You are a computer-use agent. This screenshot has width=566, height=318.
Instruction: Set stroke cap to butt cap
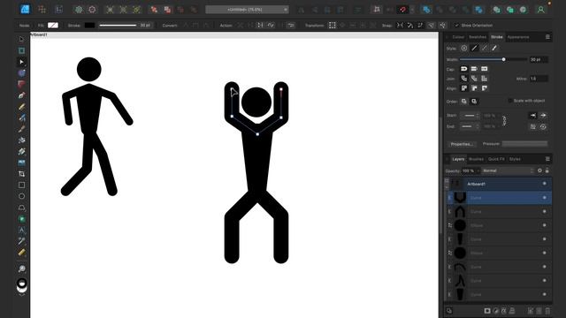click(x=474, y=69)
